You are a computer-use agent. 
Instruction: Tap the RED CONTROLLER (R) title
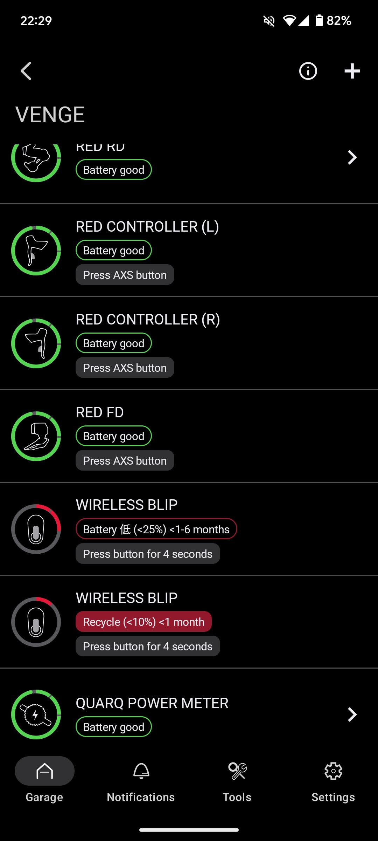point(148,320)
